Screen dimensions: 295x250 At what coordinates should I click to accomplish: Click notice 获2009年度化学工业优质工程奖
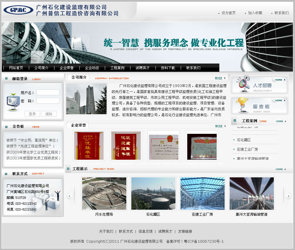point(34,152)
